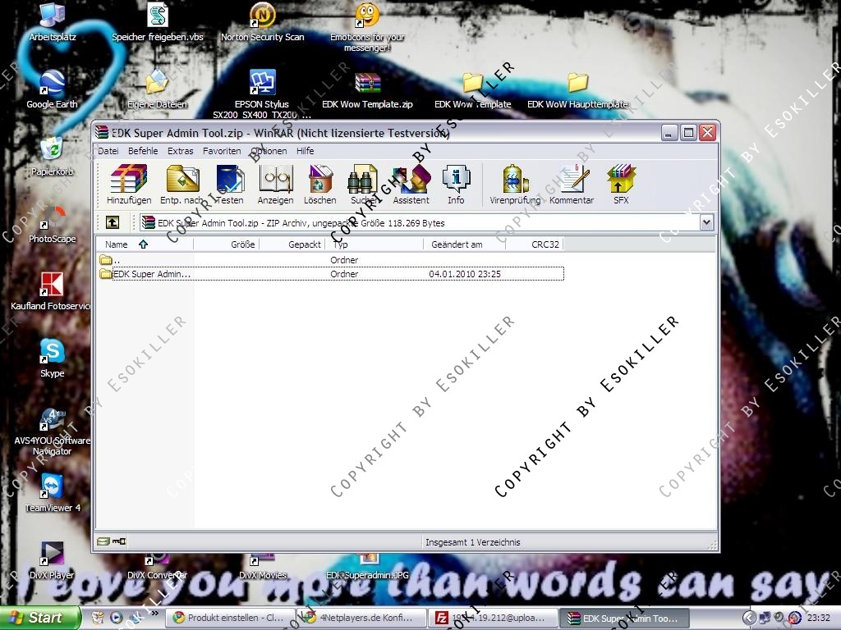Select the PhotoScape desktop icon
The width and height of the screenshot is (841, 630).
point(52,224)
